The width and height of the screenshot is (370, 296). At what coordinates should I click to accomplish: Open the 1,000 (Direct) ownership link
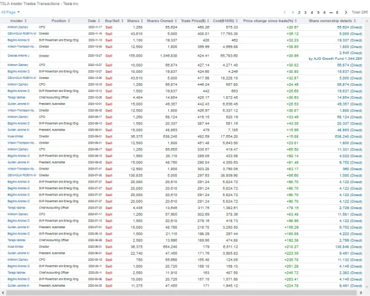[351, 175]
